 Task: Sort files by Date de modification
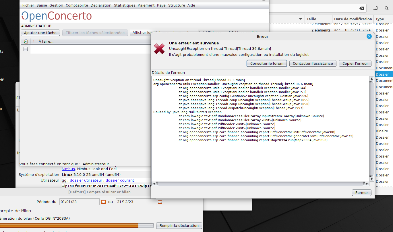click(x=353, y=19)
